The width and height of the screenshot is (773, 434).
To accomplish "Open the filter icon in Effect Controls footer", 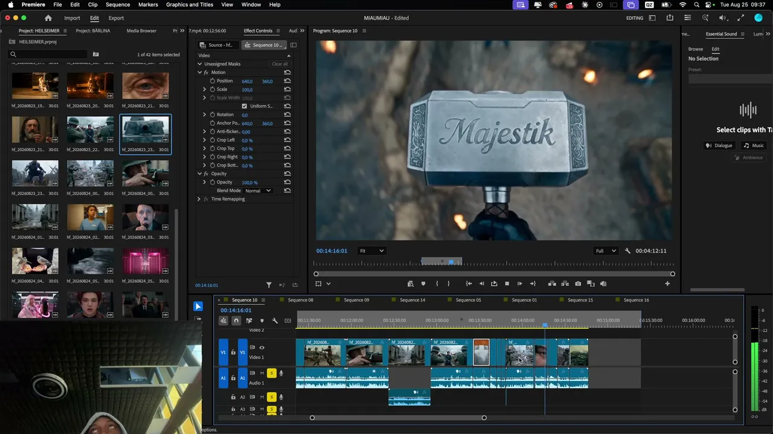I will point(269,285).
